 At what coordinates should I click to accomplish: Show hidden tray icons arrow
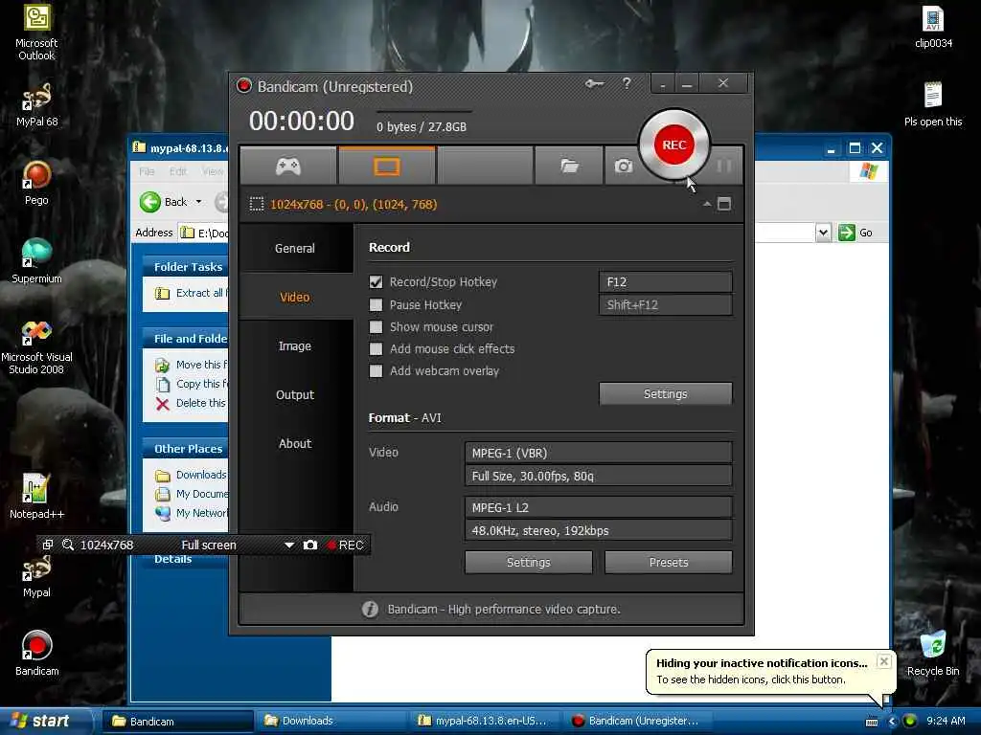(892, 722)
